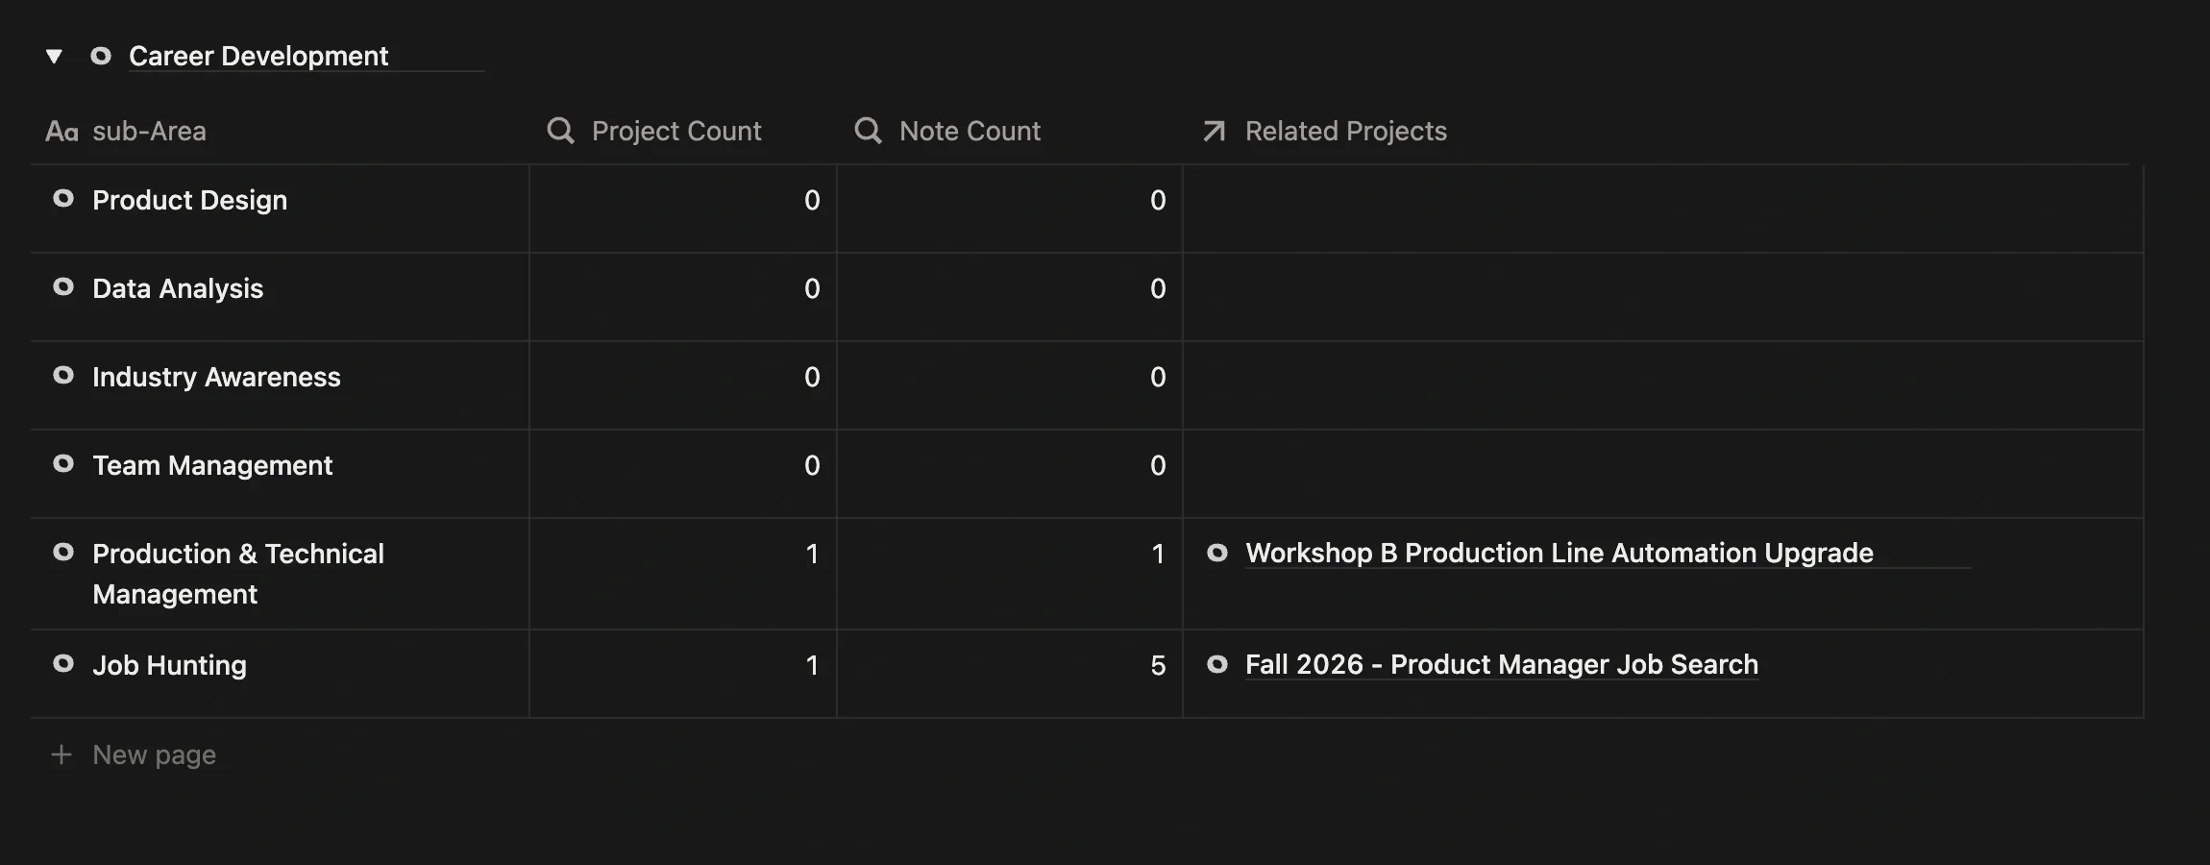Click the Job Hunting page icon

point(63,664)
